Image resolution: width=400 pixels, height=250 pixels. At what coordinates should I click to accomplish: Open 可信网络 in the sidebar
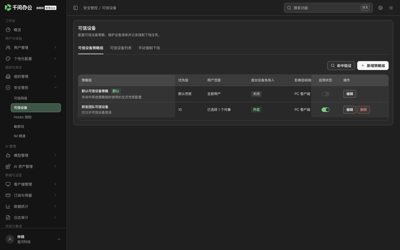(x=36, y=98)
